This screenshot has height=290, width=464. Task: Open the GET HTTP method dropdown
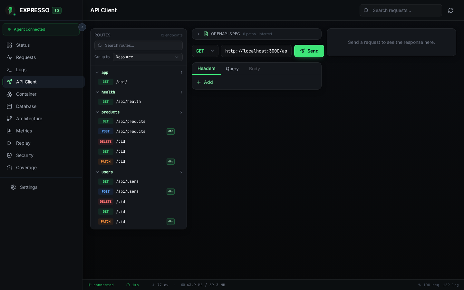[x=205, y=51]
